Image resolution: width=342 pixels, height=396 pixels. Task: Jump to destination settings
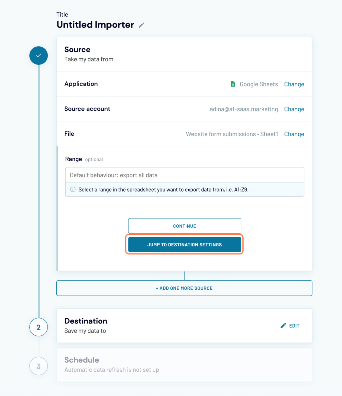point(184,245)
